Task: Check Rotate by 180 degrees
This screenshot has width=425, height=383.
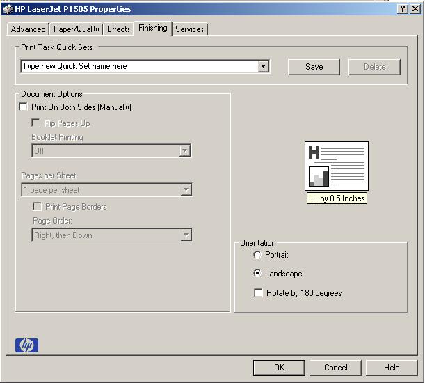Action: [258, 293]
